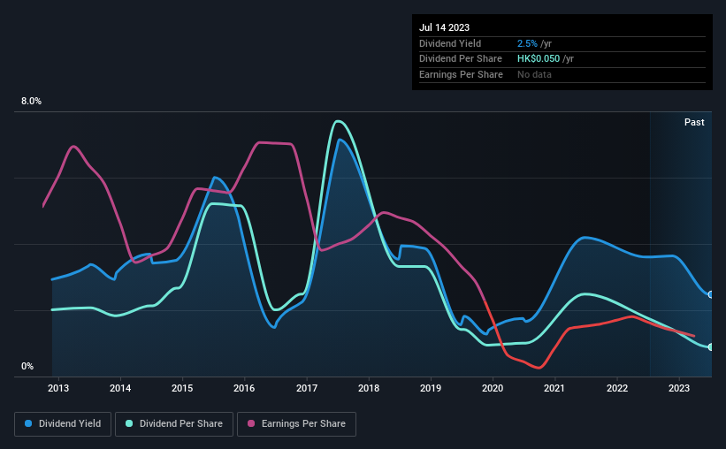Click the Earnings Per Share tooltip row label
The height and width of the screenshot is (449, 726).
(x=461, y=74)
